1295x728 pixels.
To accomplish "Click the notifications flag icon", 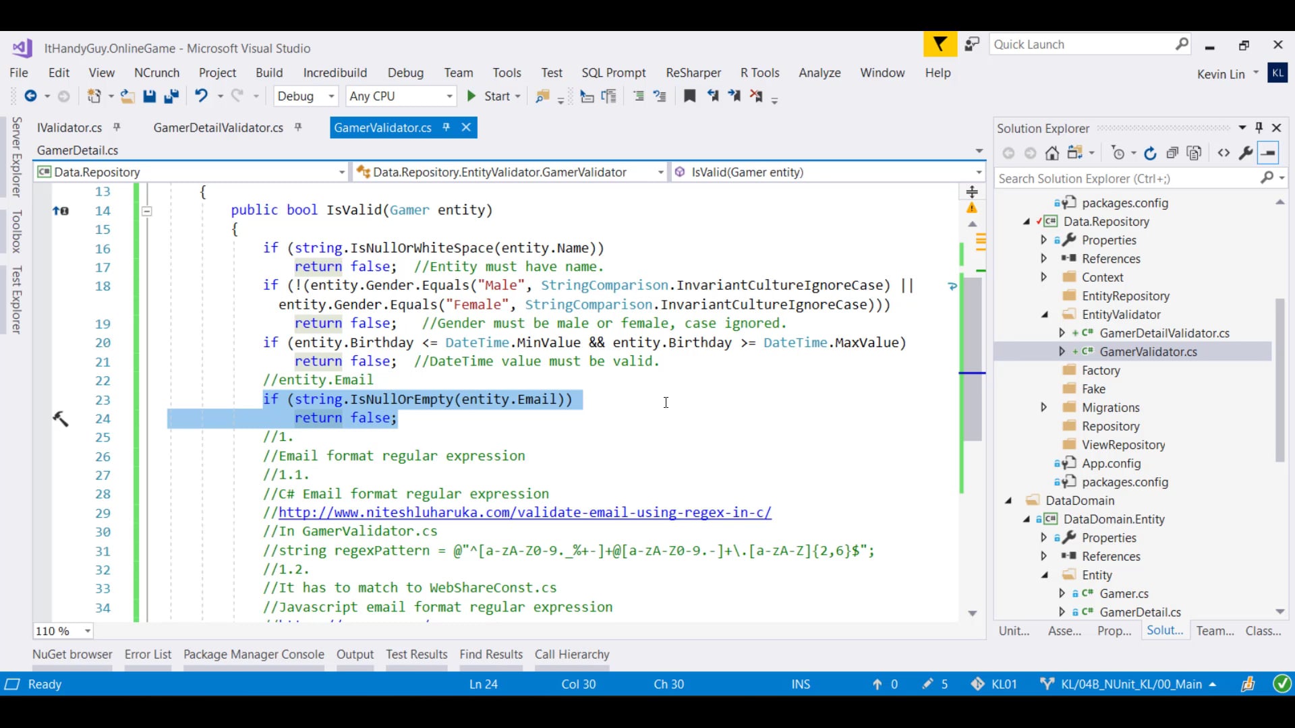I will 940,45.
